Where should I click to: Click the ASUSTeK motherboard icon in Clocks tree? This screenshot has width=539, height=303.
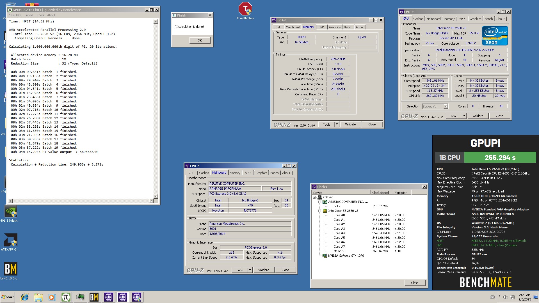click(325, 202)
